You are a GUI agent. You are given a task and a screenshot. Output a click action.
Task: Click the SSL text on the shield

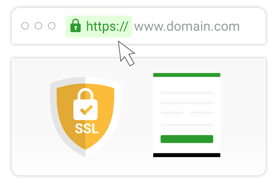click(87, 128)
